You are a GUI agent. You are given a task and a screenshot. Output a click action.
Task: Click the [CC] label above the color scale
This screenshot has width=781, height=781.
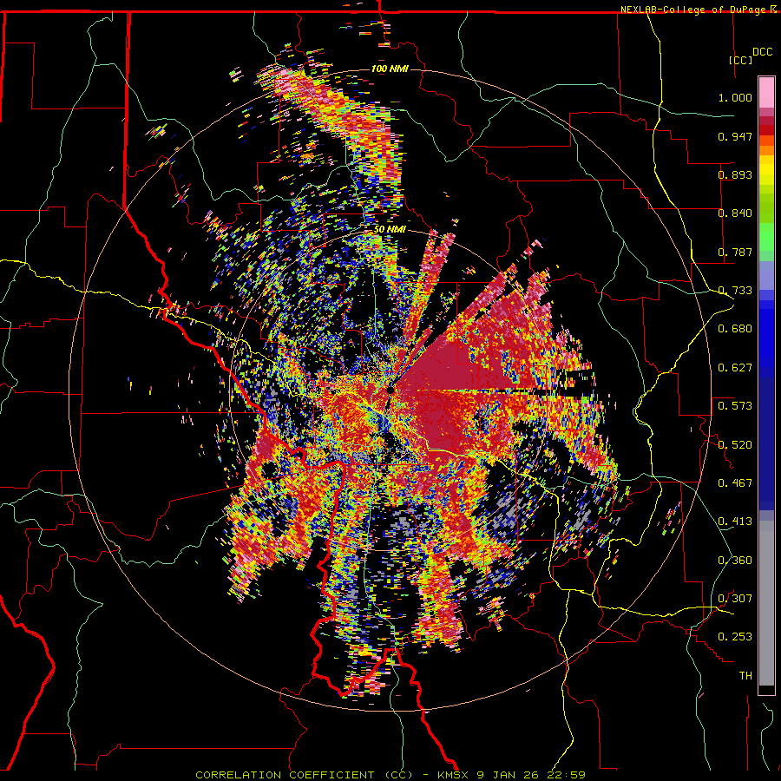tap(741, 60)
